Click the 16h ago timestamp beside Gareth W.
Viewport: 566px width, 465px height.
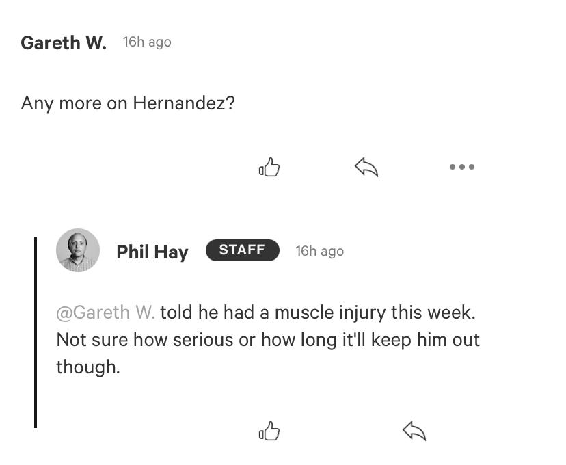(147, 42)
